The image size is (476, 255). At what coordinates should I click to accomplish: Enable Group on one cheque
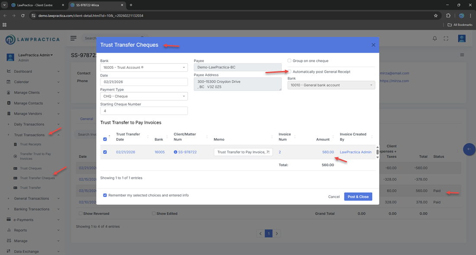coord(289,61)
